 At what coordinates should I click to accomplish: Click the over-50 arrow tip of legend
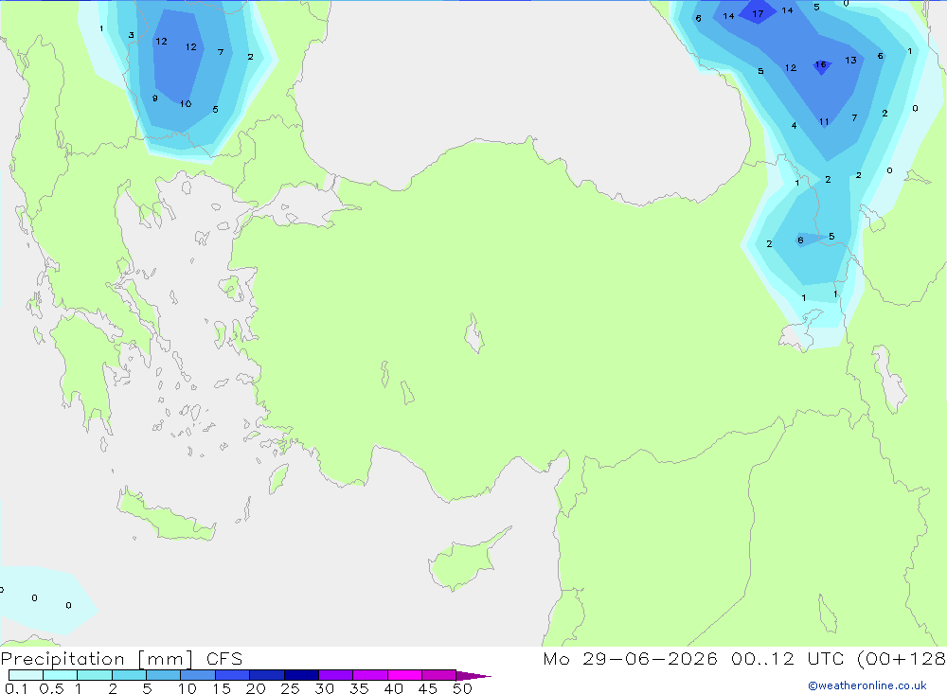473,676
